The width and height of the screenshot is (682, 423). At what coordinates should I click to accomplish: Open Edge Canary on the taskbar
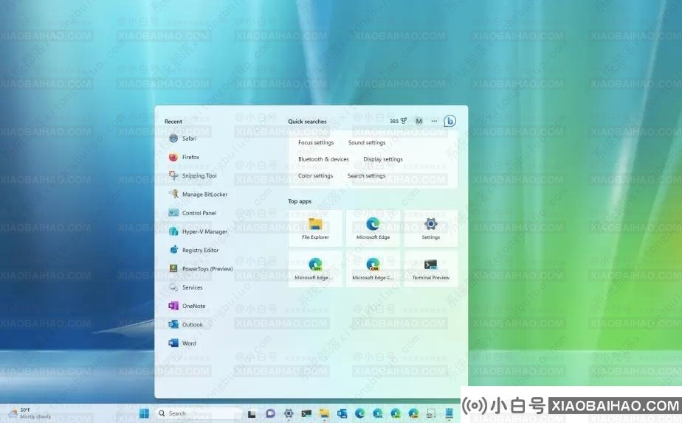413,413
